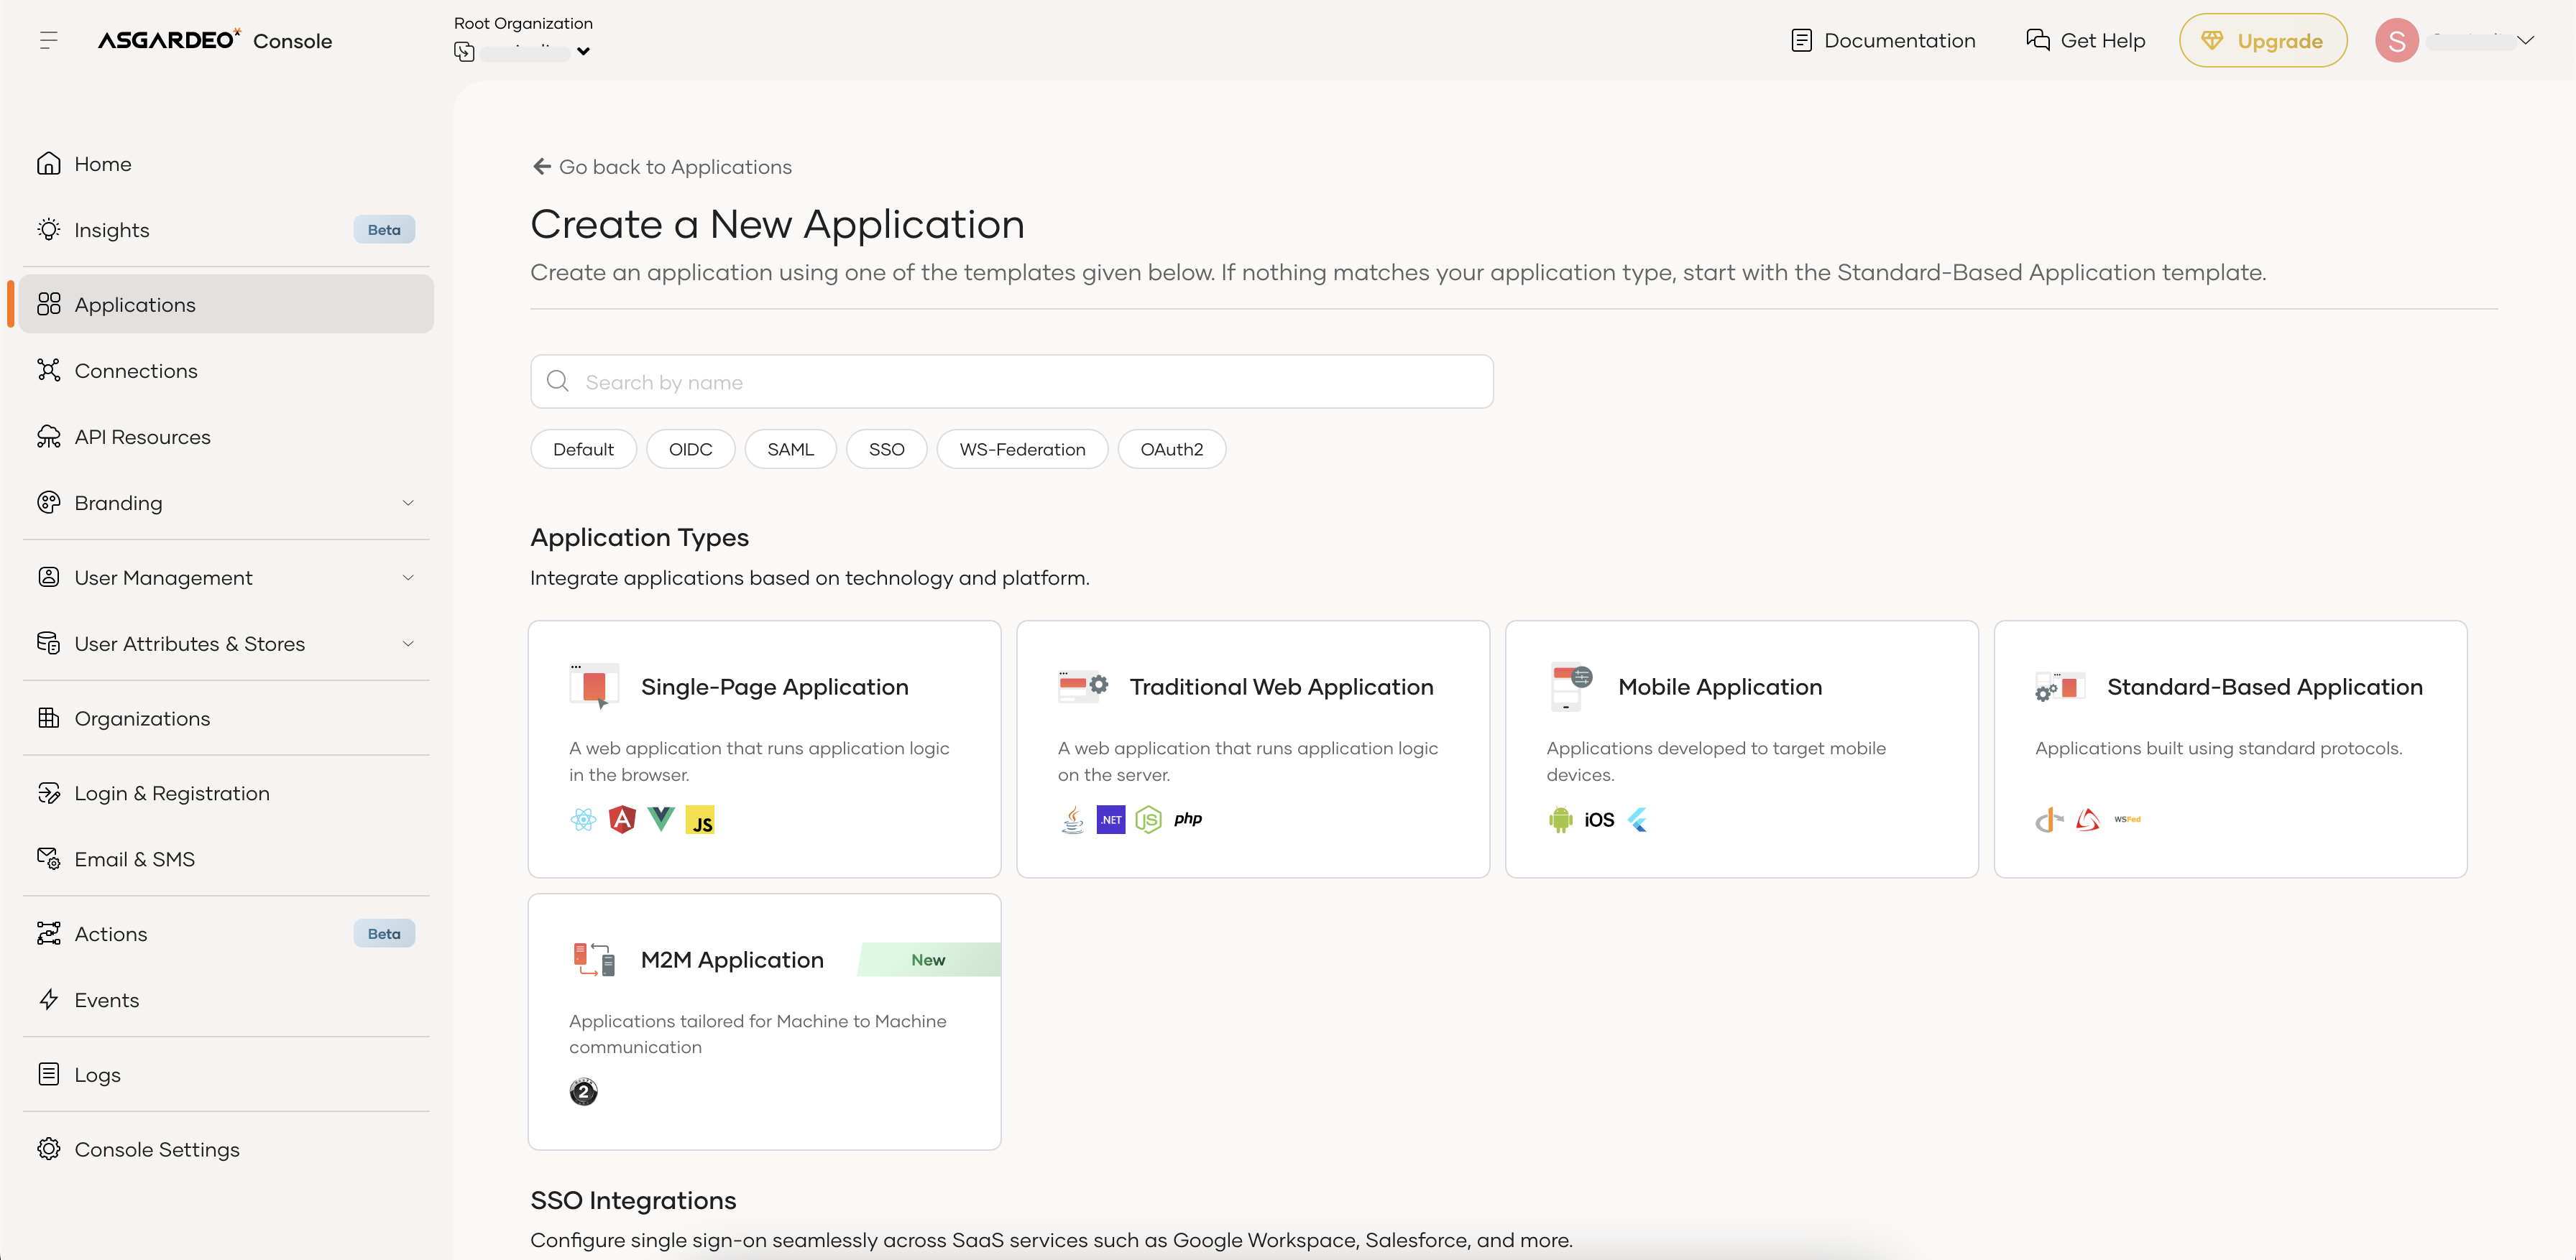
Task: Filter templates by OAuth2 tag
Action: coord(1171,450)
